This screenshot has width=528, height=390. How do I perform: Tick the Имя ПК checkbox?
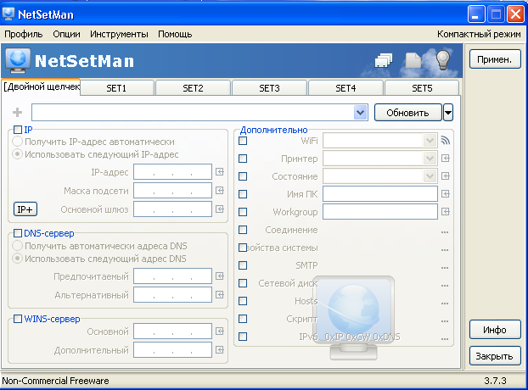243,194
